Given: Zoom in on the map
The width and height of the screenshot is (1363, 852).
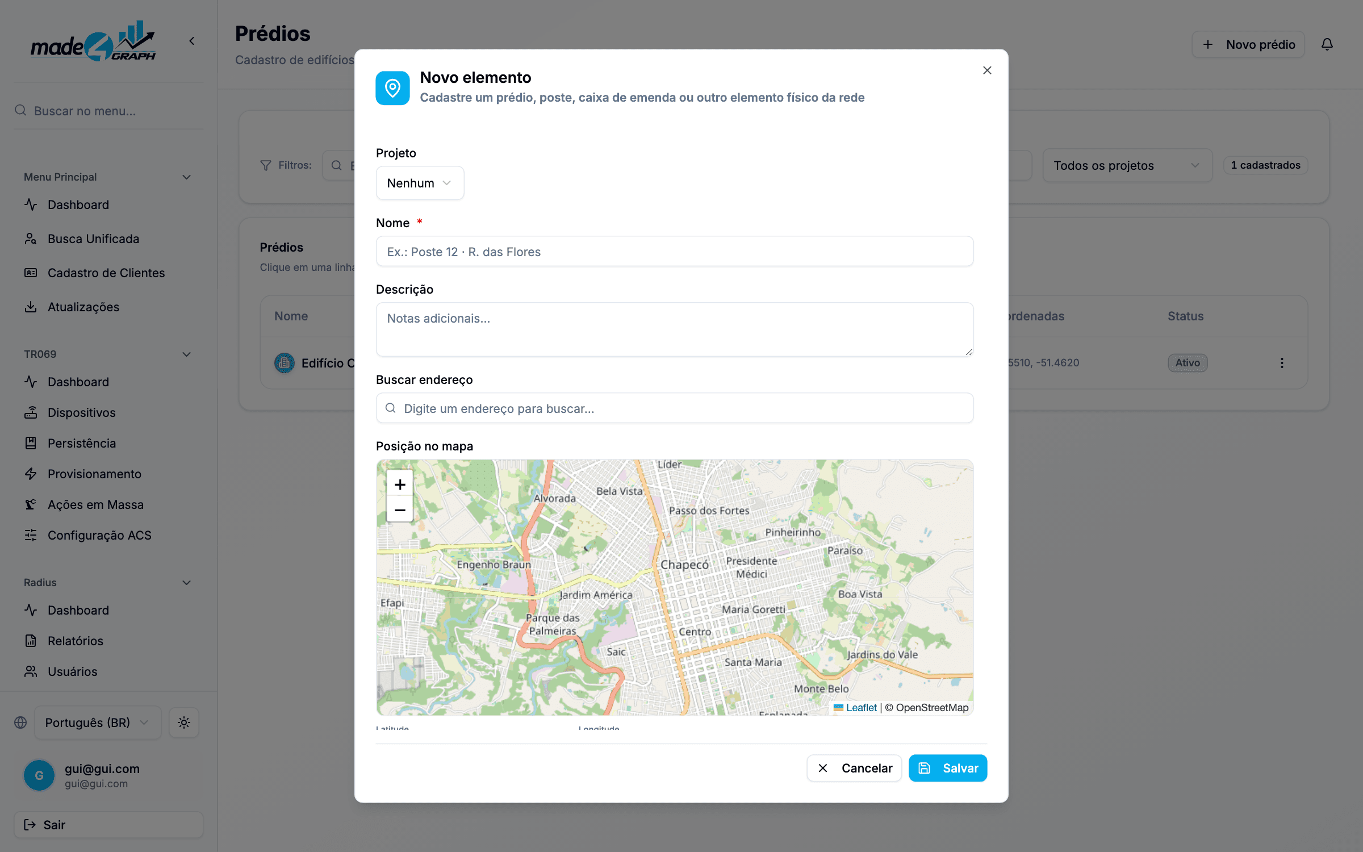Looking at the screenshot, I should point(400,485).
